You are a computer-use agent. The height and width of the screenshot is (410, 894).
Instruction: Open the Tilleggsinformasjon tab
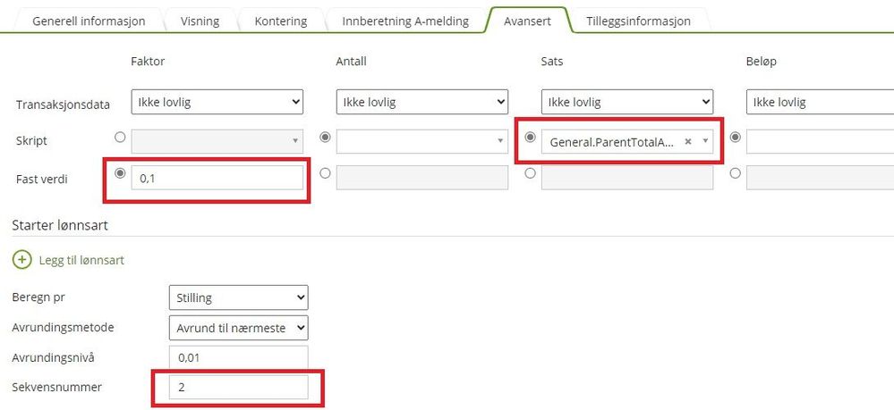639,21
